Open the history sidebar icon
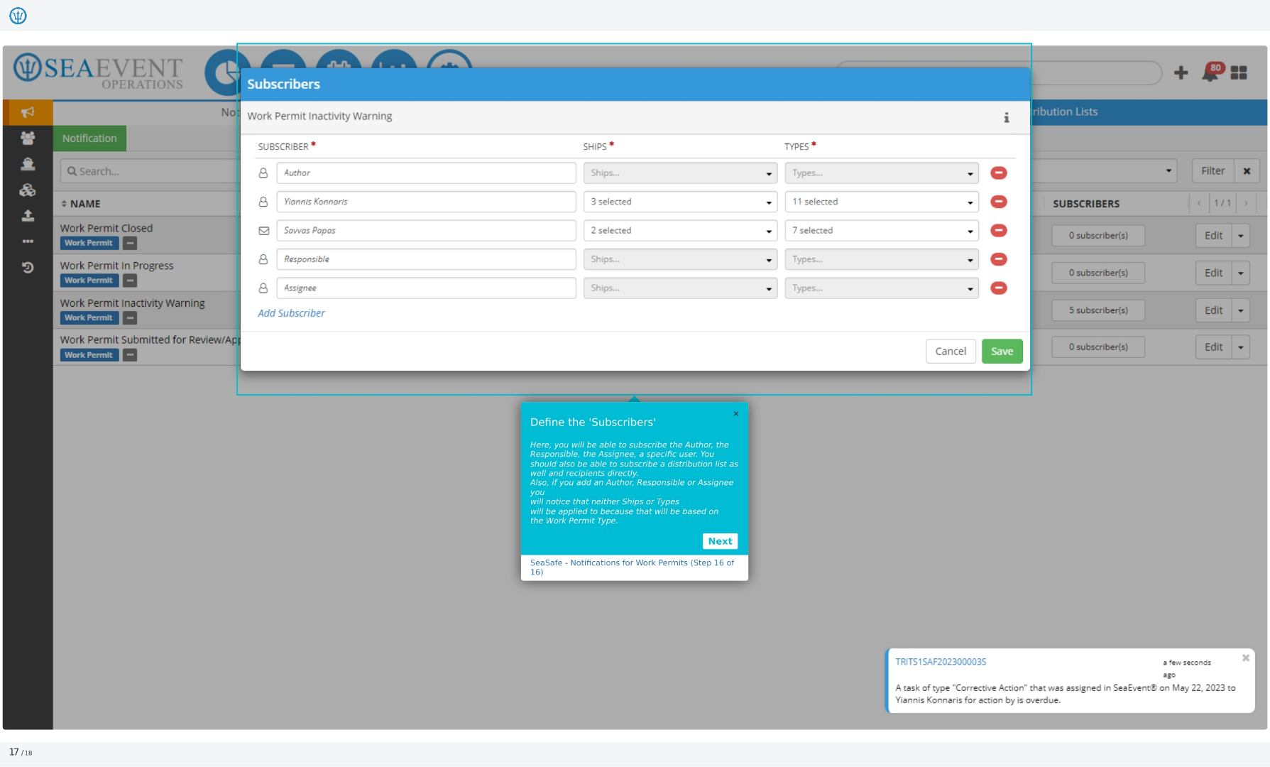 (28, 268)
